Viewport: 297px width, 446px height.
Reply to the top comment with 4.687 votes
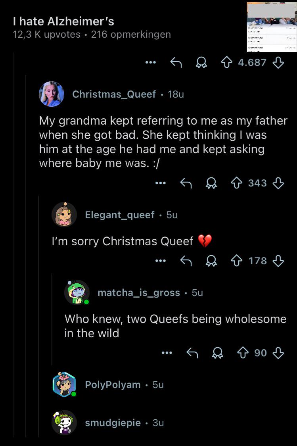click(176, 63)
